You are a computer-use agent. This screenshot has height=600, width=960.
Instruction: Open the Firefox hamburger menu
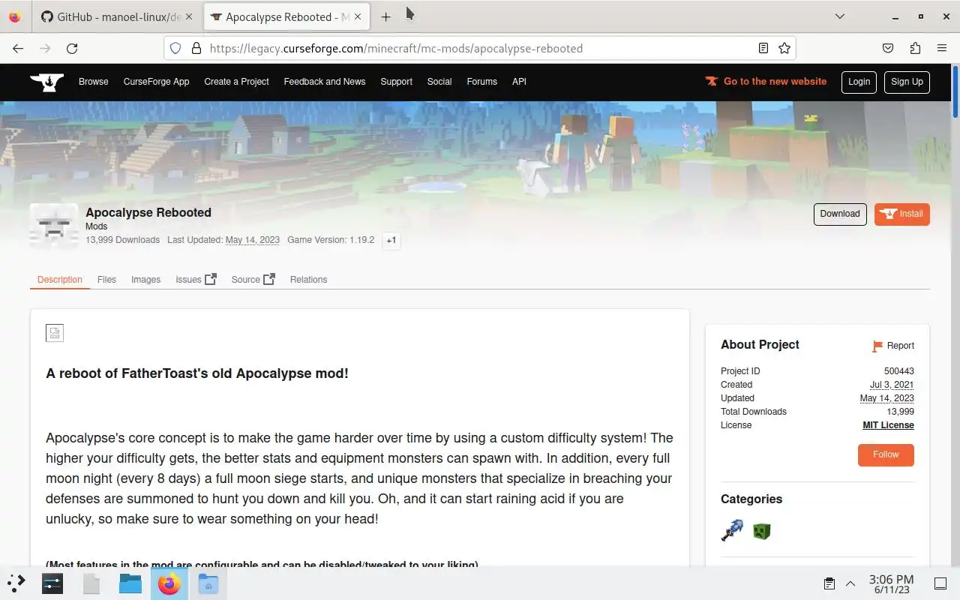pyautogui.click(x=942, y=48)
